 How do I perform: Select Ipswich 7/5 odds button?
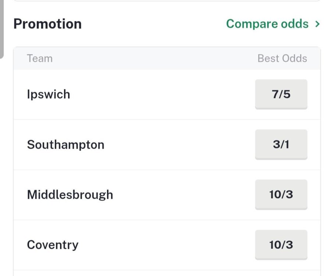281,94
